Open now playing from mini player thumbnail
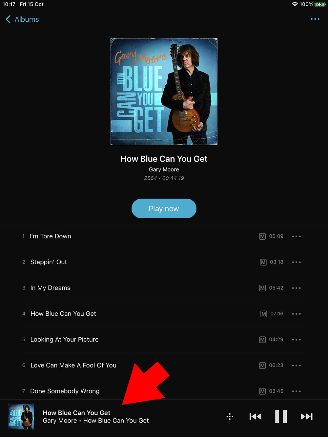Viewport: 328px width, 437px height. pyautogui.click(x=21, y=416)
